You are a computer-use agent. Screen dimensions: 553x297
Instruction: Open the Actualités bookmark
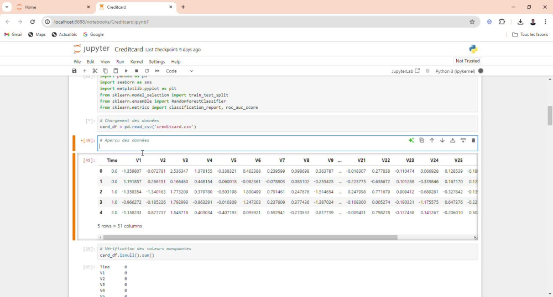[64, 34]
